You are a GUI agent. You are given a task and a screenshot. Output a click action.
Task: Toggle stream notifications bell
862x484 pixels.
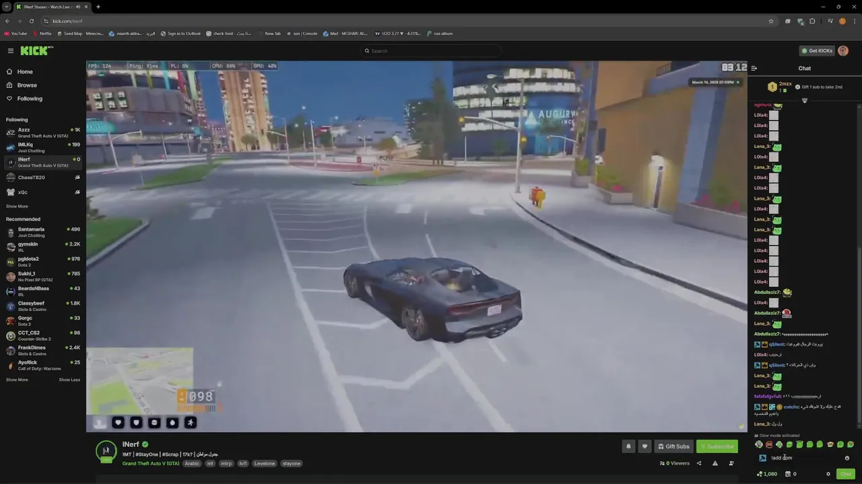pyautogui.click(x=628, y=446)
